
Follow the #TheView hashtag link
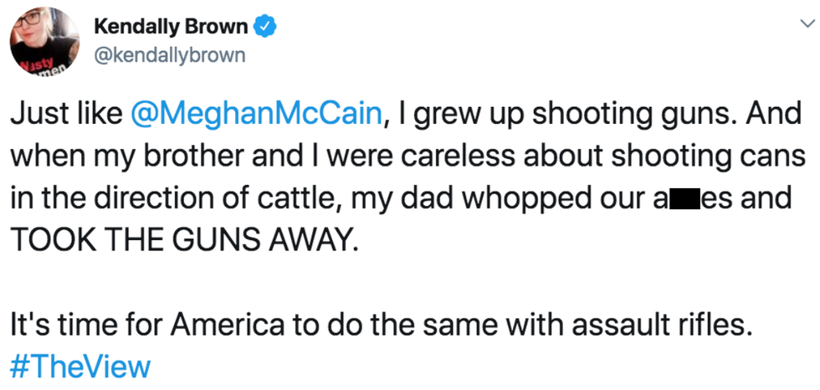pyautogui.click(x=80, y=367)
